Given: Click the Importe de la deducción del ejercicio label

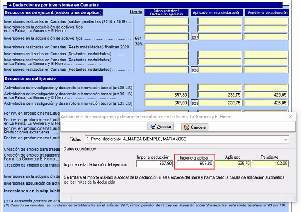Looking at the screenshot, I should tap(96, 165).
